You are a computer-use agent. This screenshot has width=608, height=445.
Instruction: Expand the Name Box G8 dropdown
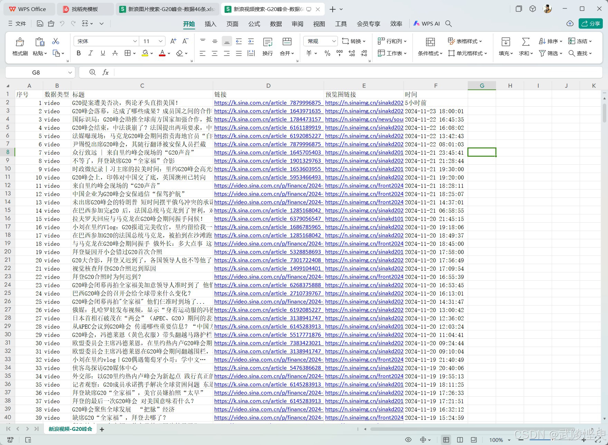pyautogui.click(x=70, y=72)
